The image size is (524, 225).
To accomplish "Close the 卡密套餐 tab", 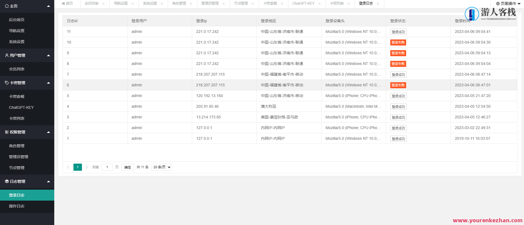I will click(282, 4).
